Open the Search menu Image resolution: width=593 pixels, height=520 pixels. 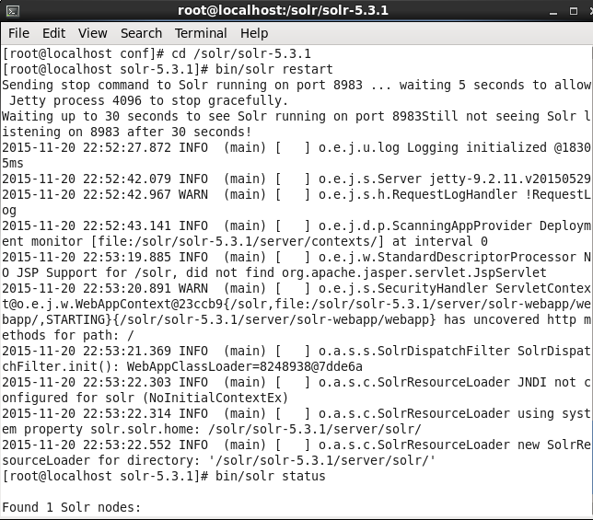coord(141,33)
